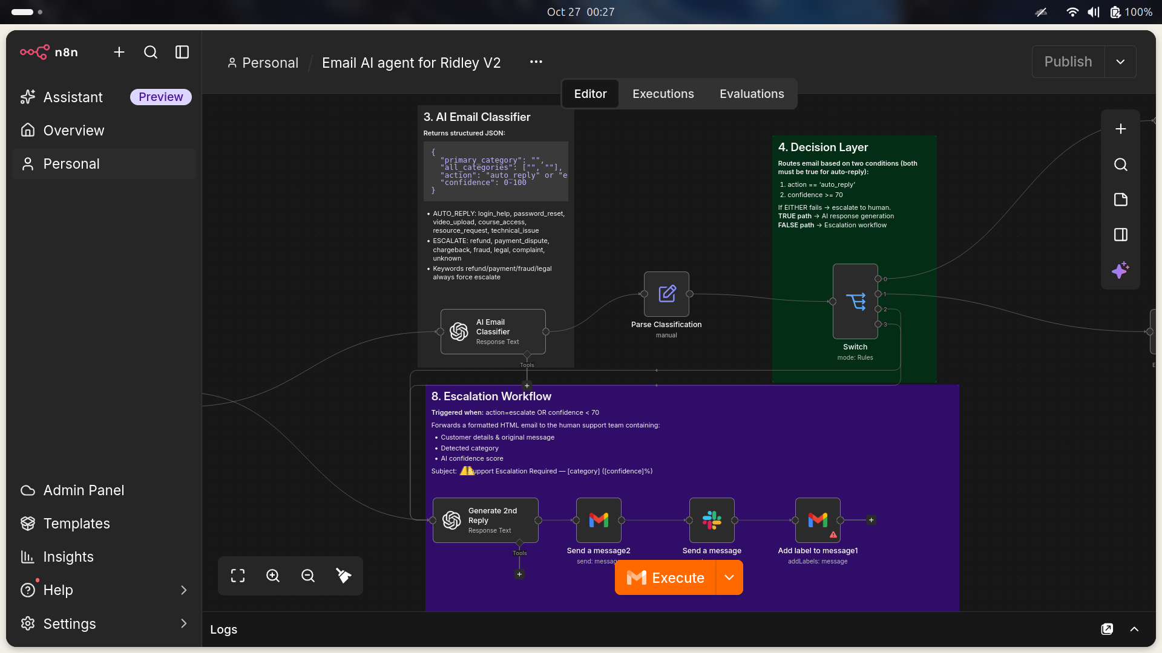Click the n8n logo
The height and width of the screenshot is (653, 1162).
[x=48, y=52]
